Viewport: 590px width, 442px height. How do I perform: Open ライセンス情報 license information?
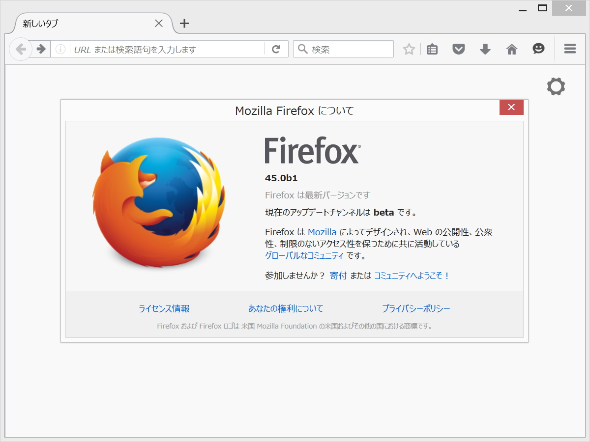point(164,308)
